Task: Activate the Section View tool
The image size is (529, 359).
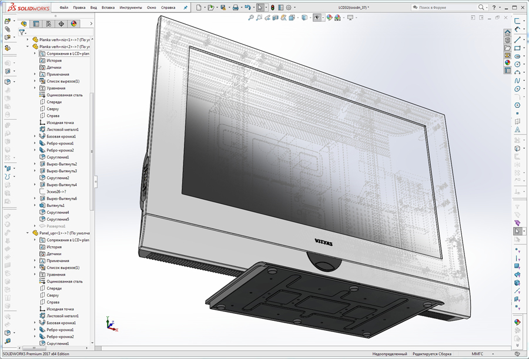Action: [x=274, y=18]
